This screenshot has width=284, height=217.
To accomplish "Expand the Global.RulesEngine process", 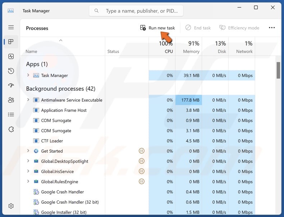I will (28, 181).
